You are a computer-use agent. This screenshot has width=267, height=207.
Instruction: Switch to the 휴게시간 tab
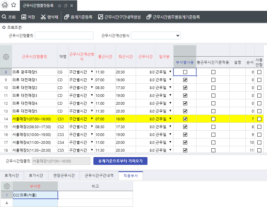[12, 175]
